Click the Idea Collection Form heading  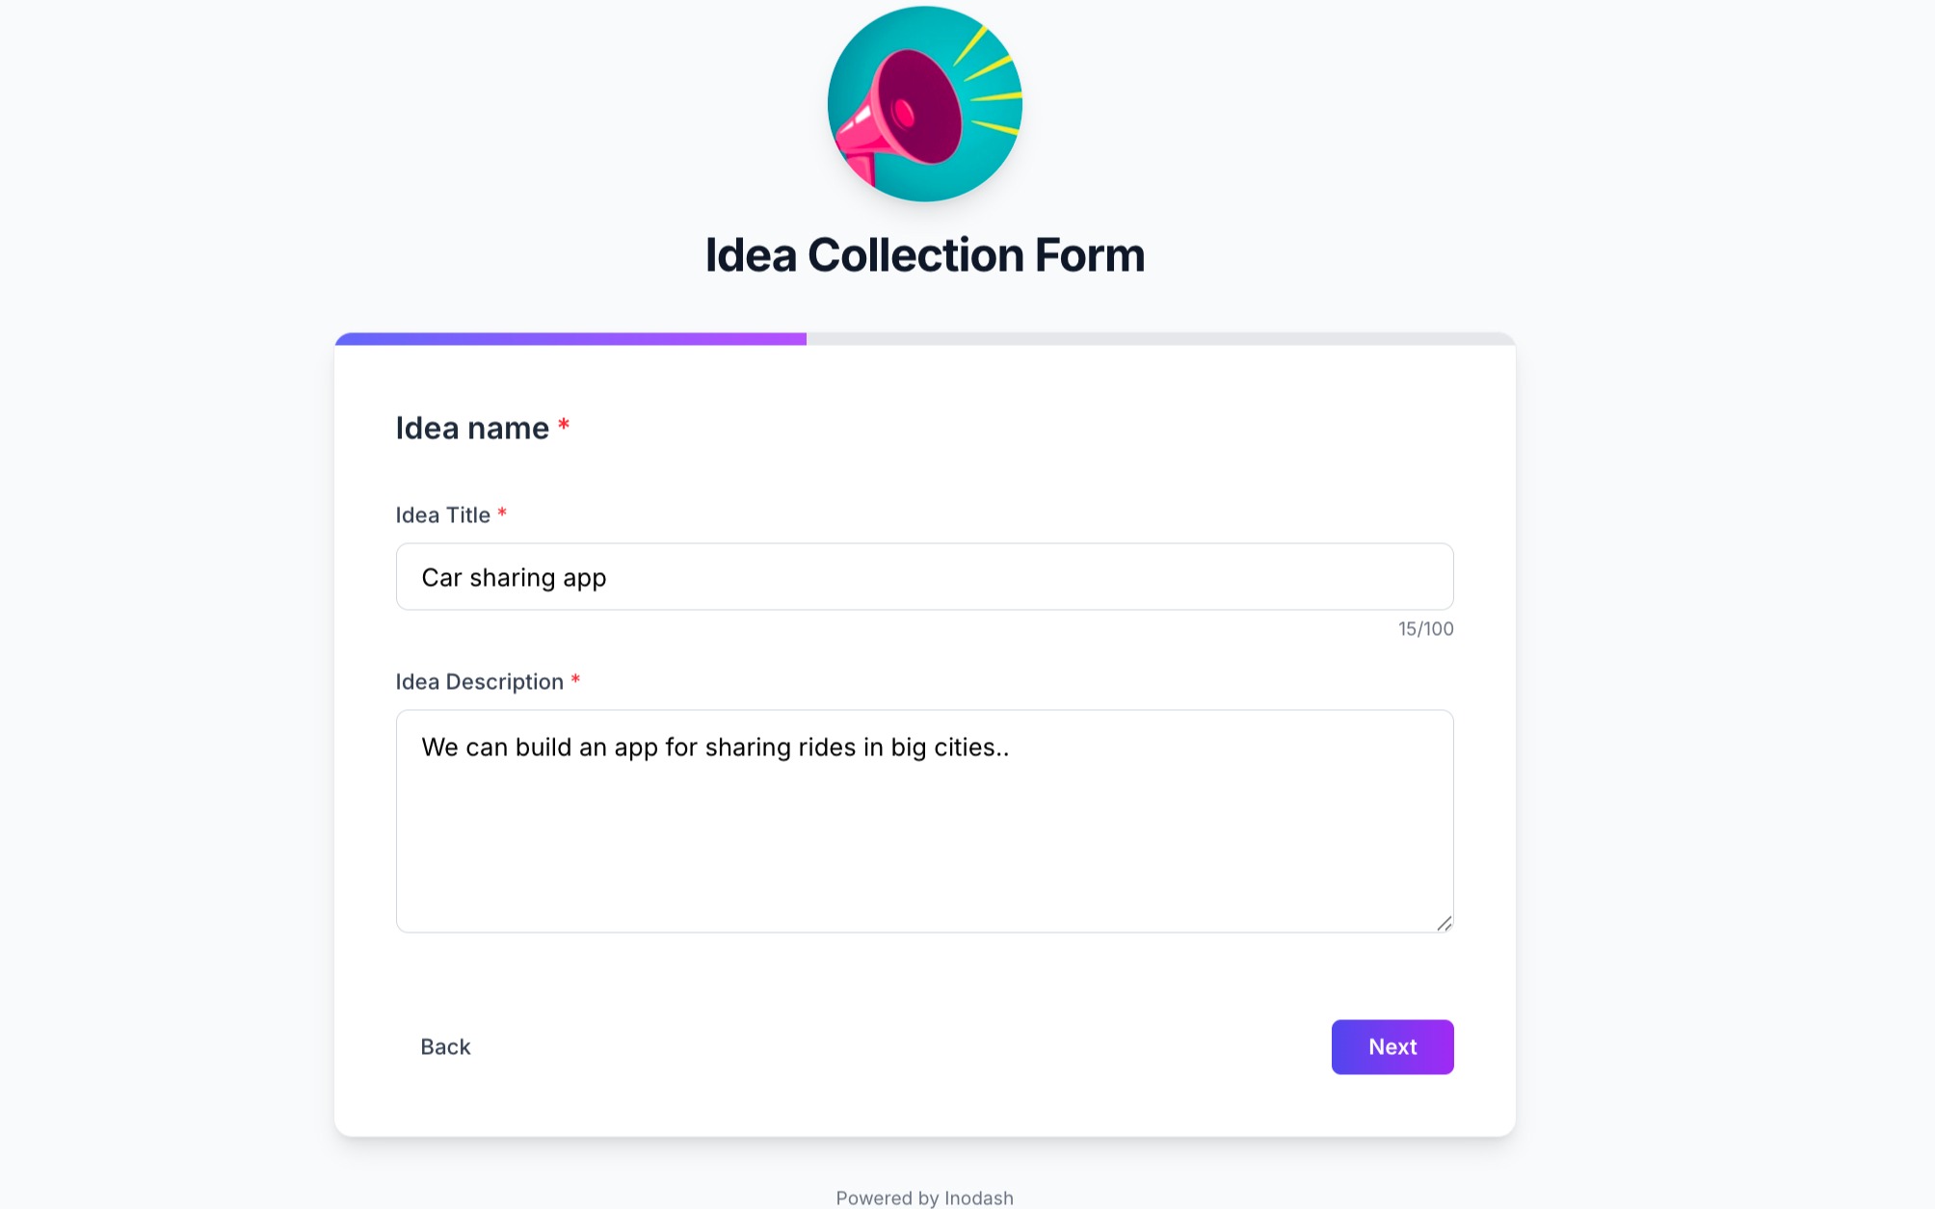(924, 255)
